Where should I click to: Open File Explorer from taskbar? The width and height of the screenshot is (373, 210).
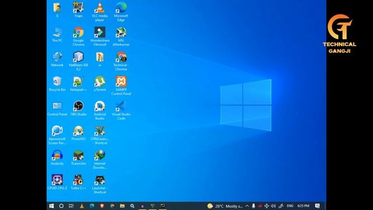click(x=122, y=206)
